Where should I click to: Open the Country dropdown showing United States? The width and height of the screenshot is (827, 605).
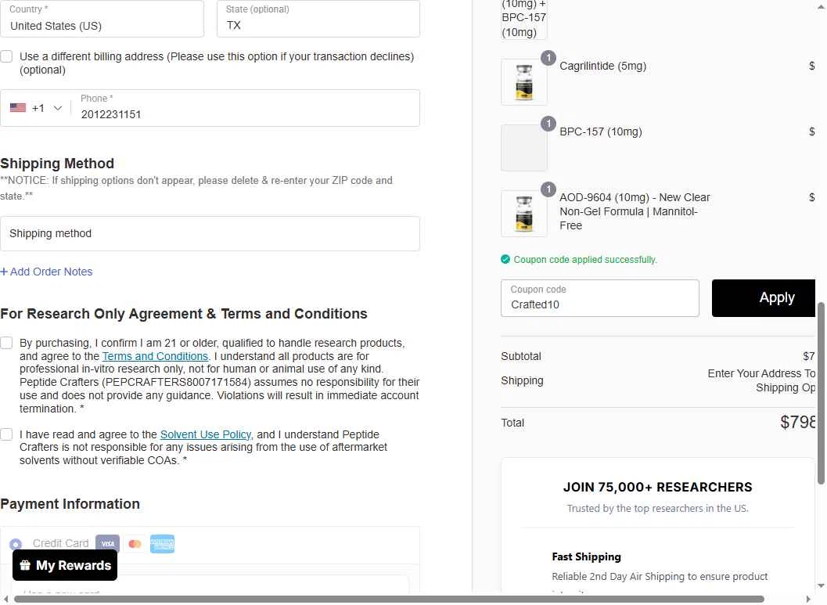pyautogui.click(x=102, y=19)
